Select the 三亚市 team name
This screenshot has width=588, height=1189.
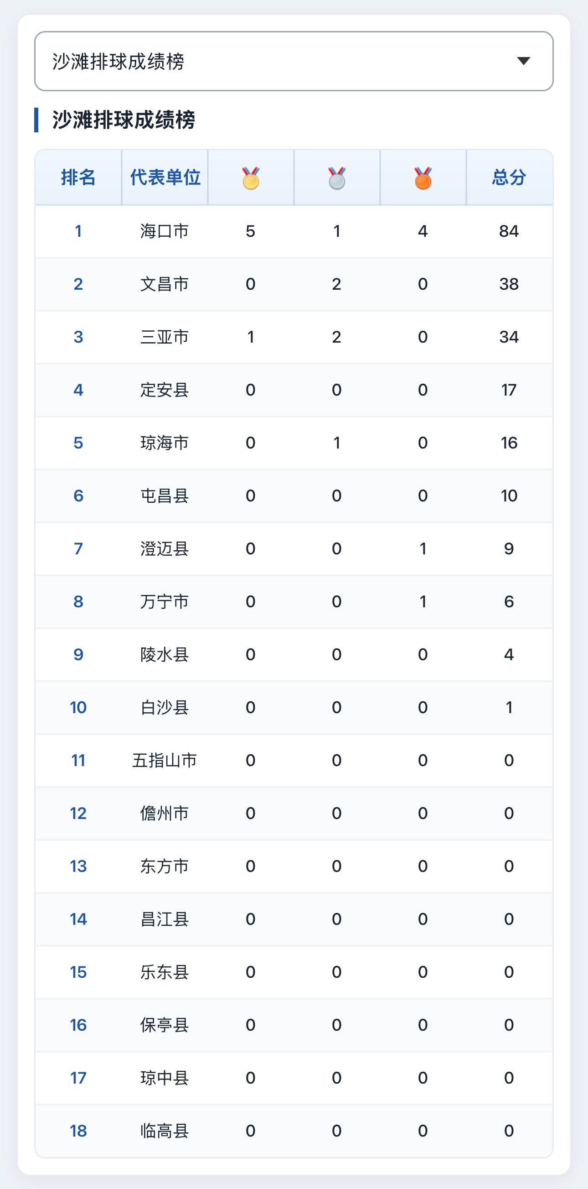pos(165,337)
